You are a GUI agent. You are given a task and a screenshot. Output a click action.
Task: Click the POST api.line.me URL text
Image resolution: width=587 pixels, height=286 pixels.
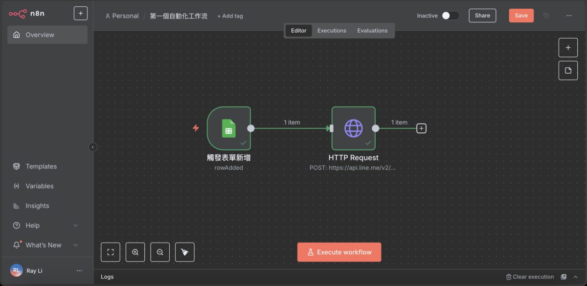click(353, 167)
